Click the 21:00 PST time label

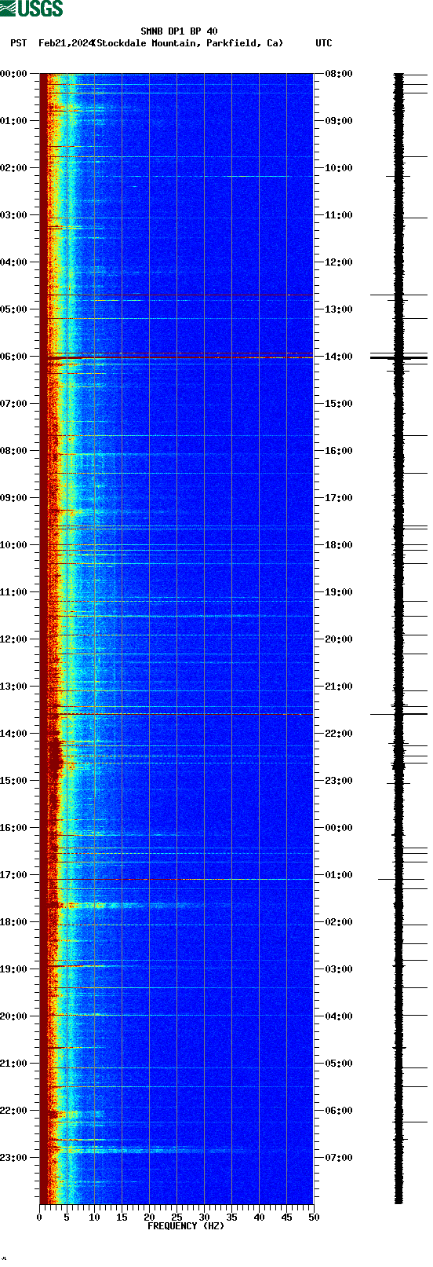click(x=14, y=1064)
